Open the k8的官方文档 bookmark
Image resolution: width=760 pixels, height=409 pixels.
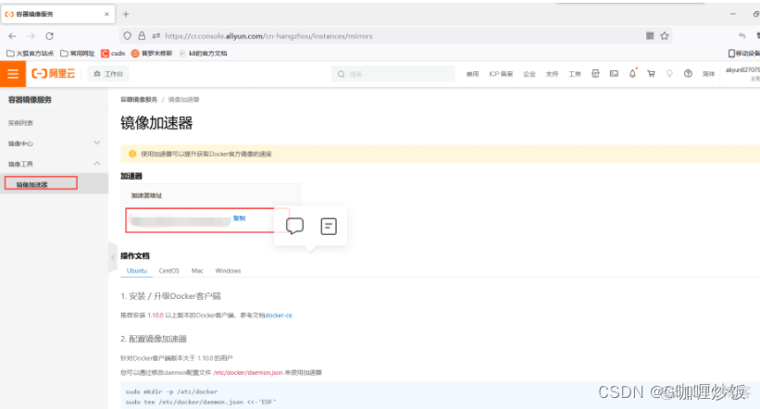pyautogui.click(x=203, y=54)
